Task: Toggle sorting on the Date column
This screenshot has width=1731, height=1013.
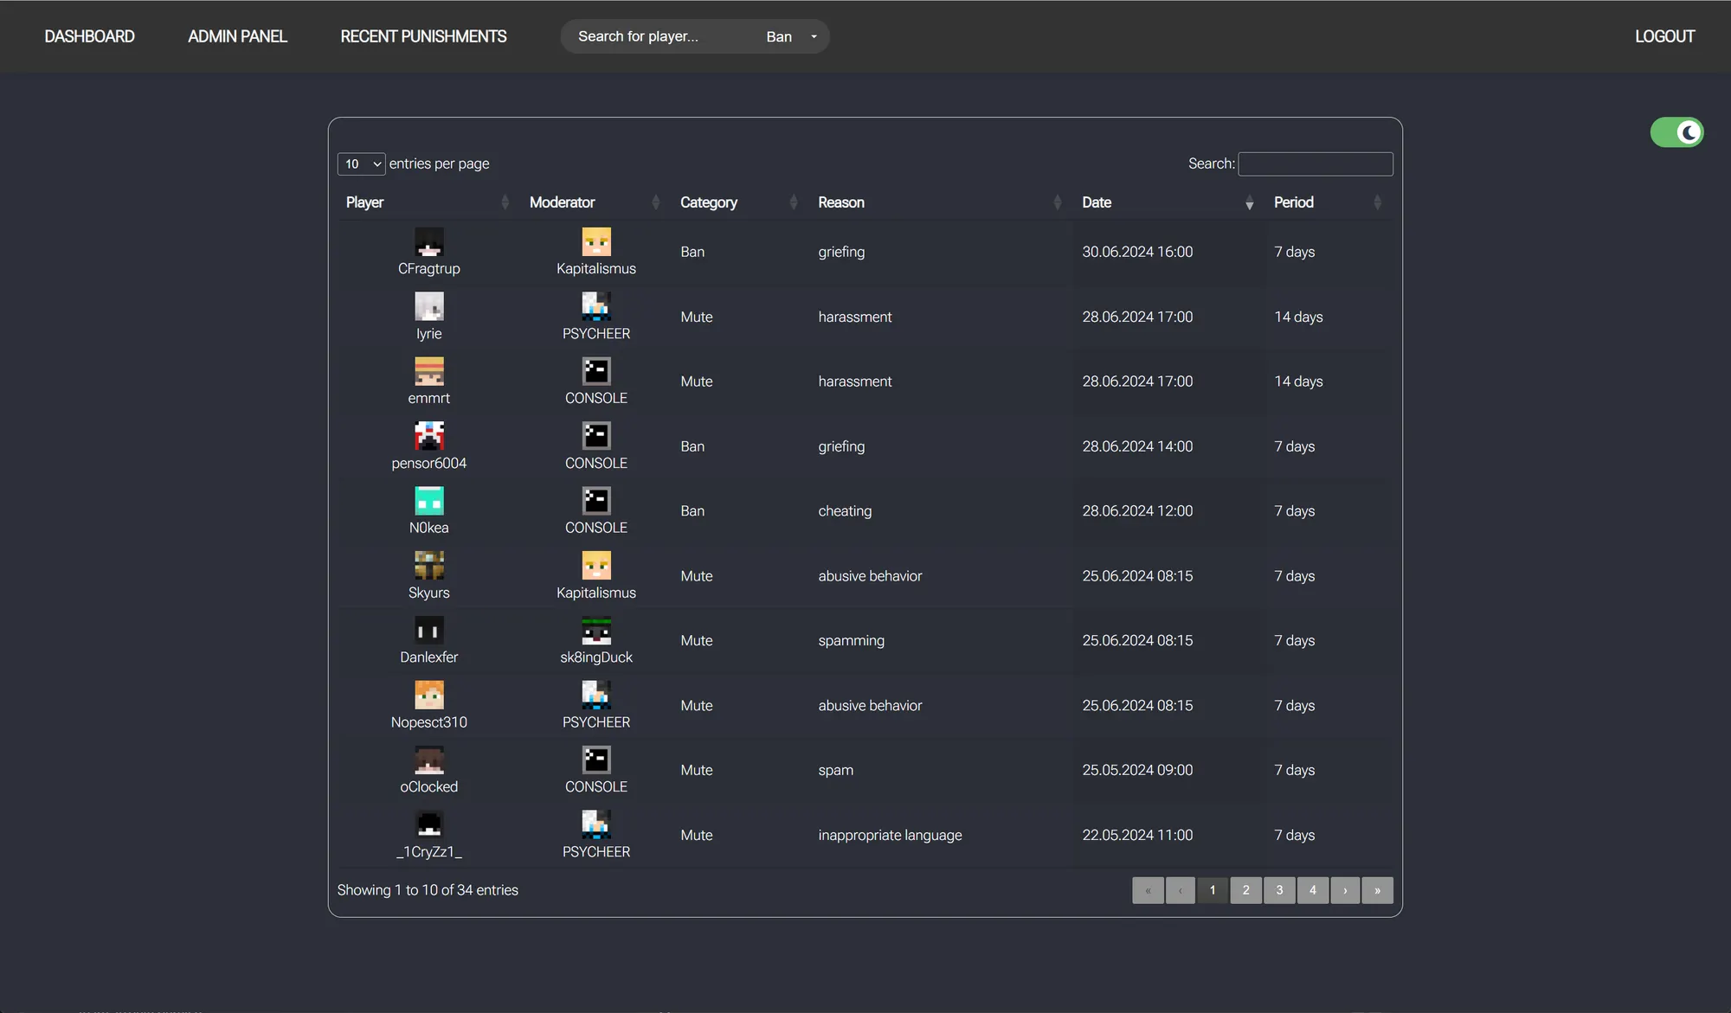Action: click(1248, 202)
